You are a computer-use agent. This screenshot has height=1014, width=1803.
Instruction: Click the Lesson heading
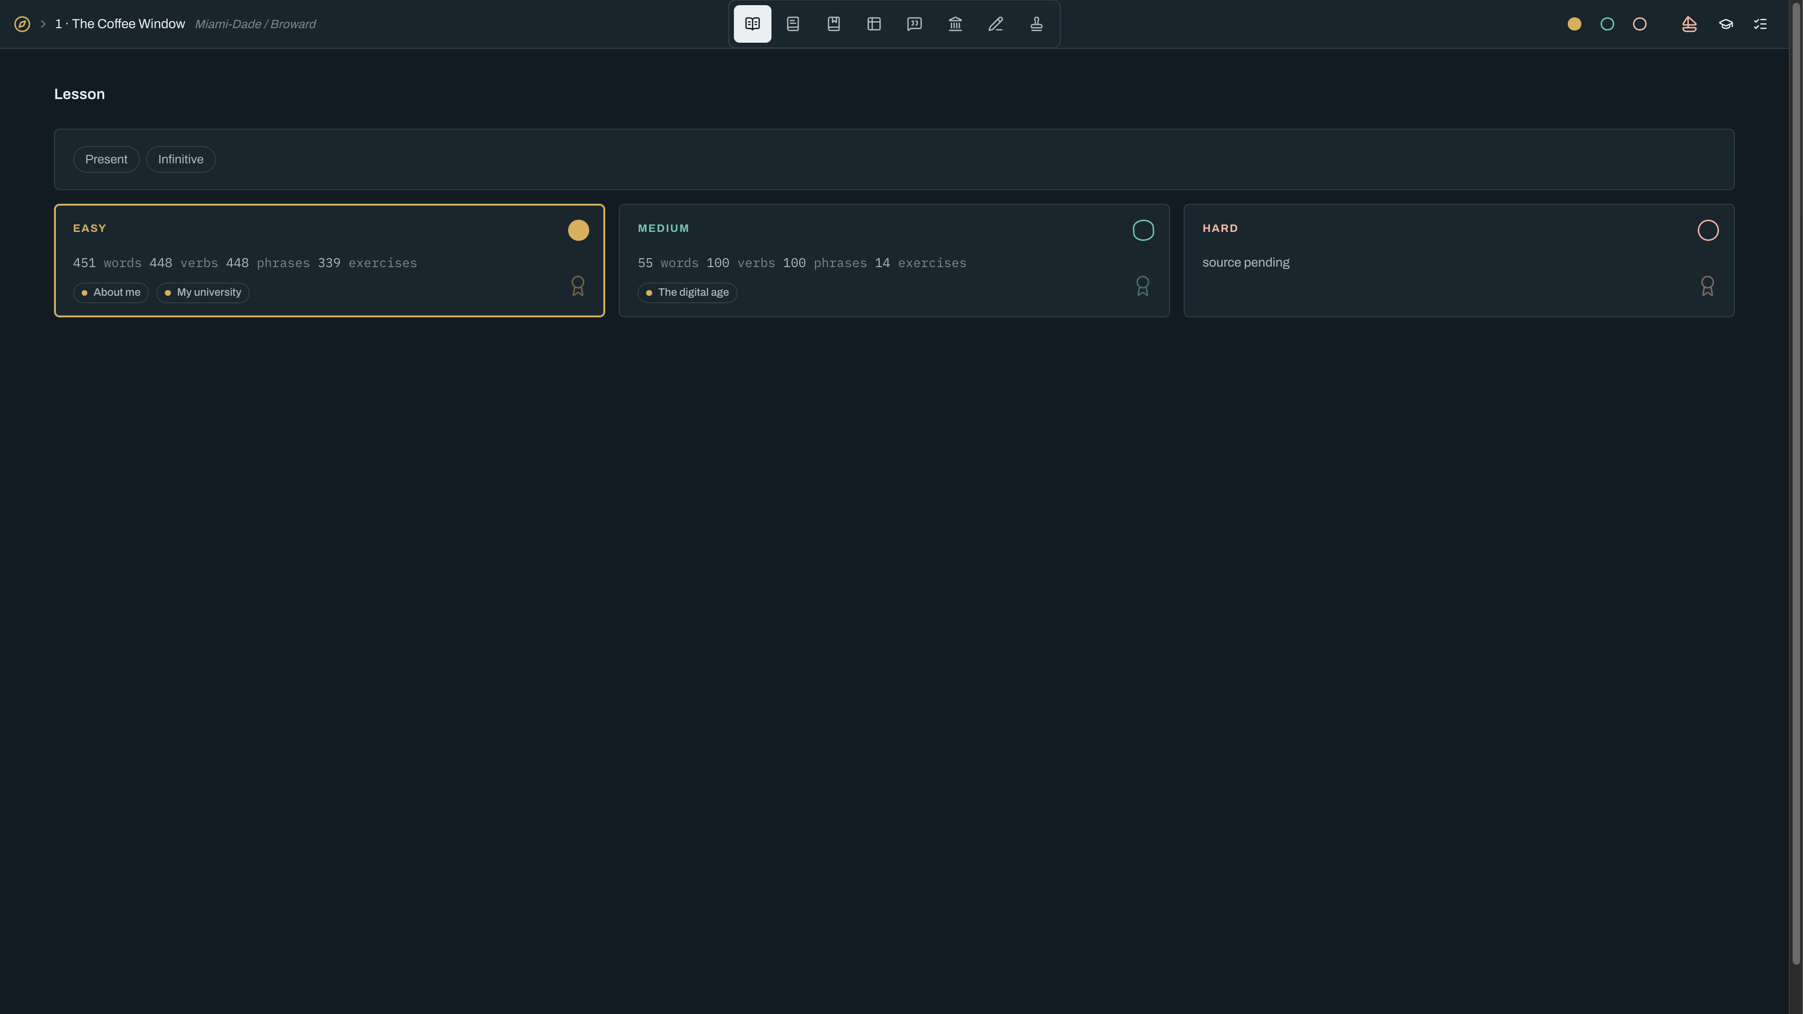79,94
